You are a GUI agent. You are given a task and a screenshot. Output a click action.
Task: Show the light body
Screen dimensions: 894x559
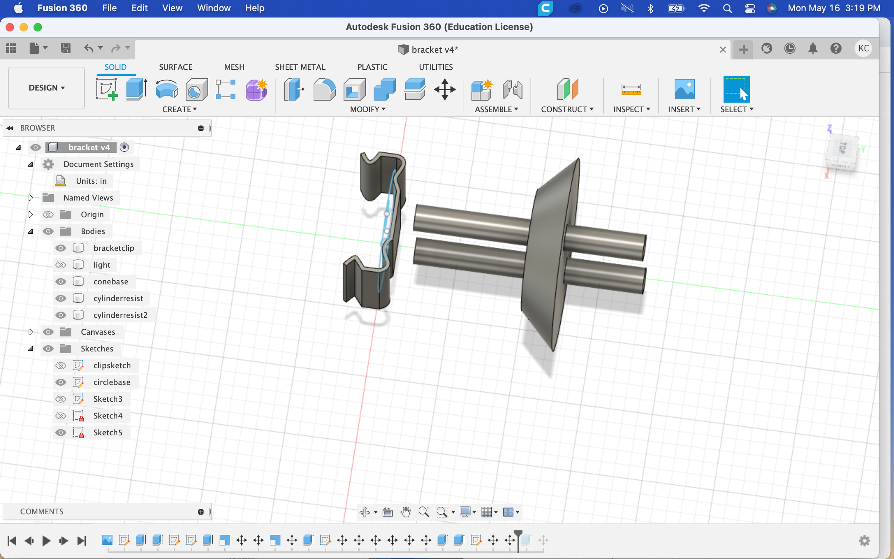pos(61,265)
